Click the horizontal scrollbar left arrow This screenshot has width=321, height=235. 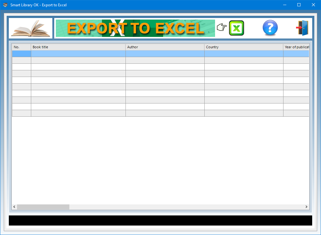[14, 207]
